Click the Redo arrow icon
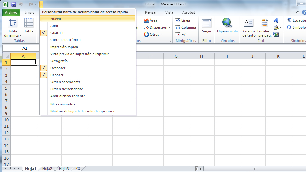306x172 pixels. coord(31,4)
